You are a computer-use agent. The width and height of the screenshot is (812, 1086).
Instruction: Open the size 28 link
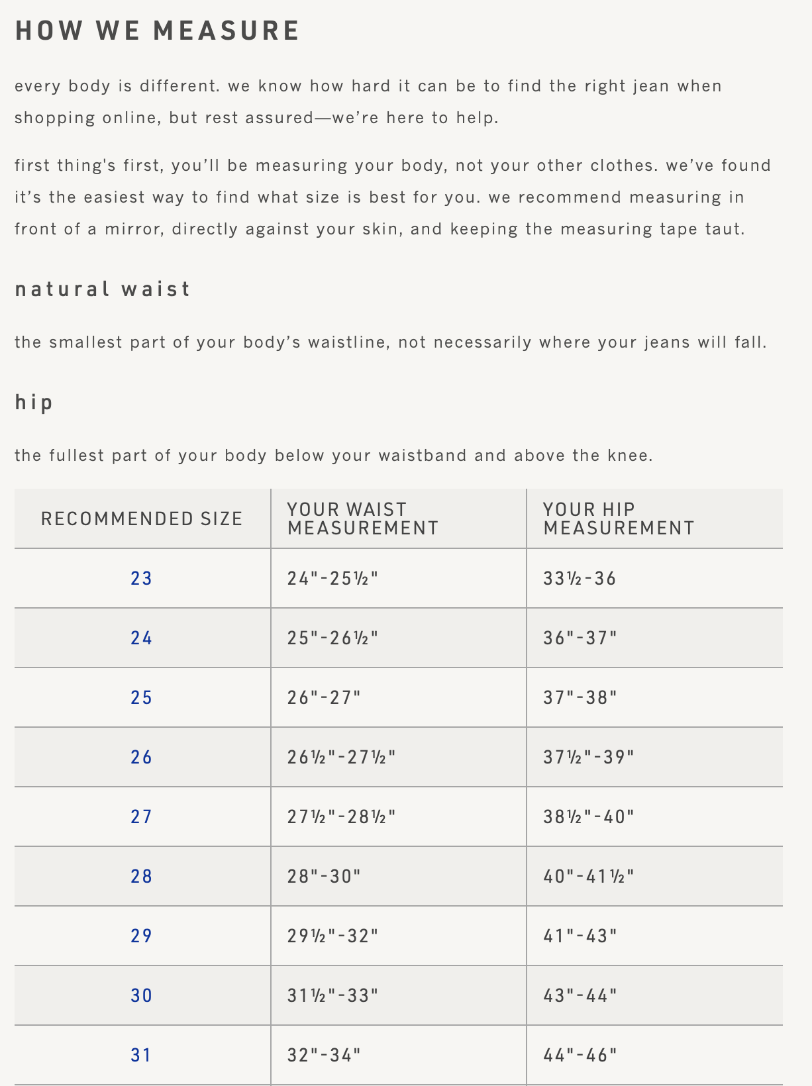pyautogui.click(x=142, y=877)
